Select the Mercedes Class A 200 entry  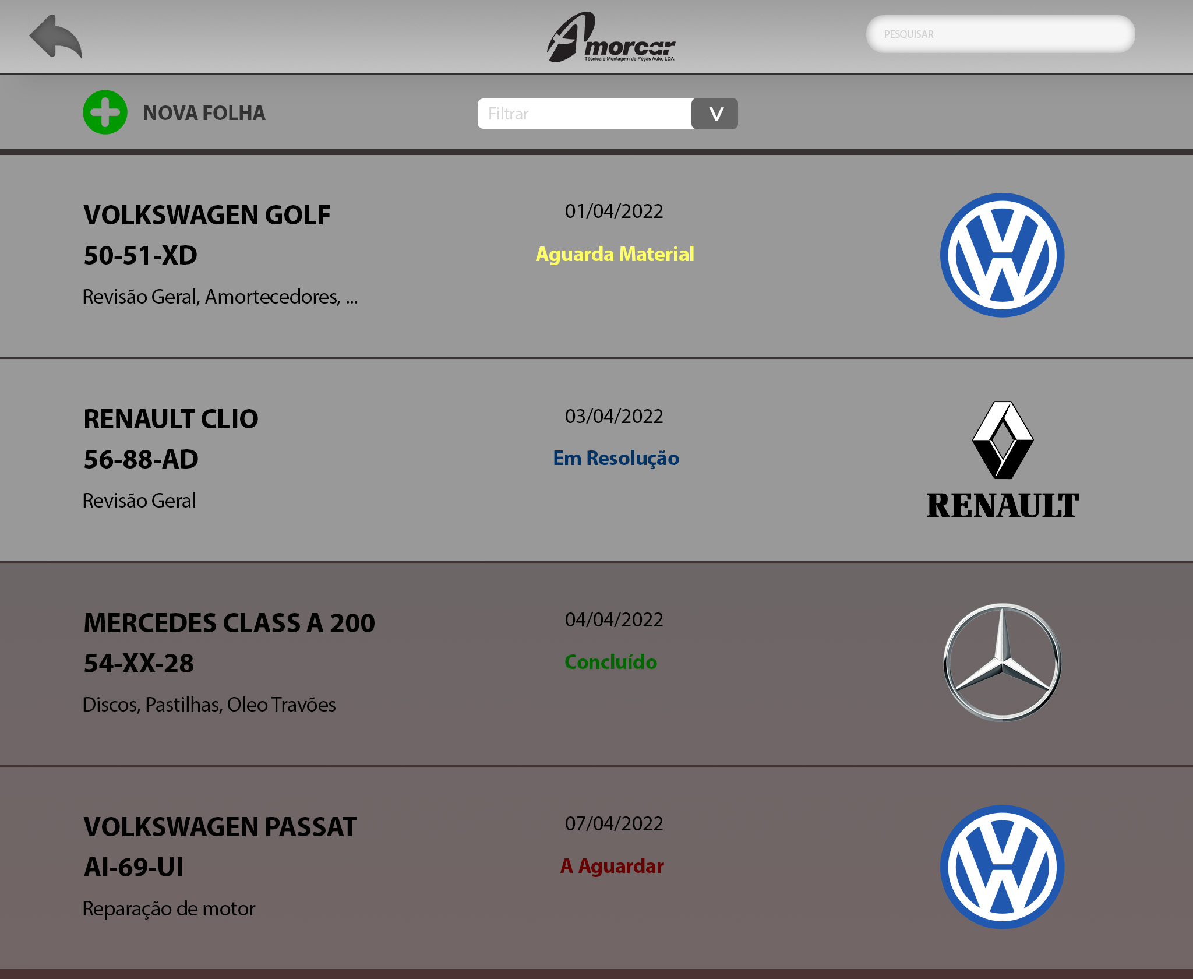[x=596, y=664]
